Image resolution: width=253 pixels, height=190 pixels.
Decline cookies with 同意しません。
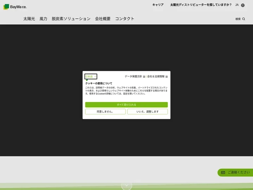coord(105,112)
